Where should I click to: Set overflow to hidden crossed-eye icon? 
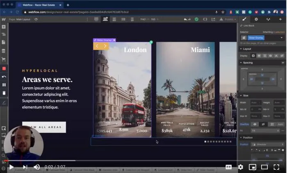(263, 124)
